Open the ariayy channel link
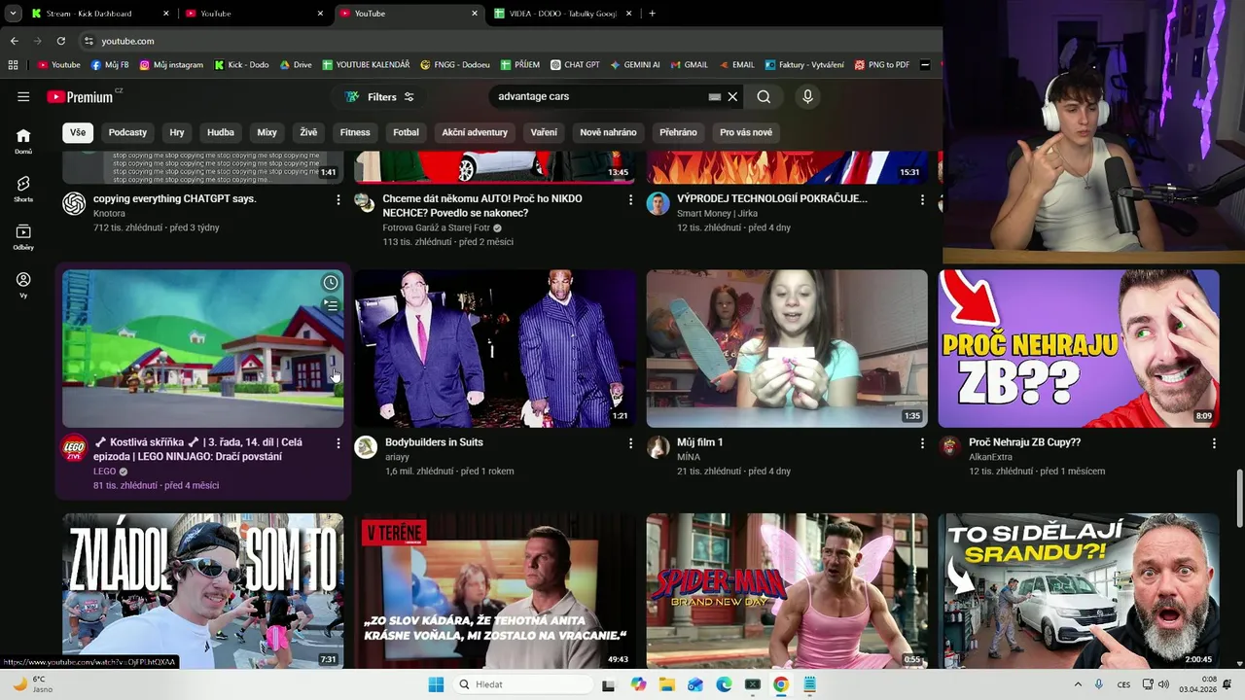Viewport: 1245px width, 700px height. (397, 457)
